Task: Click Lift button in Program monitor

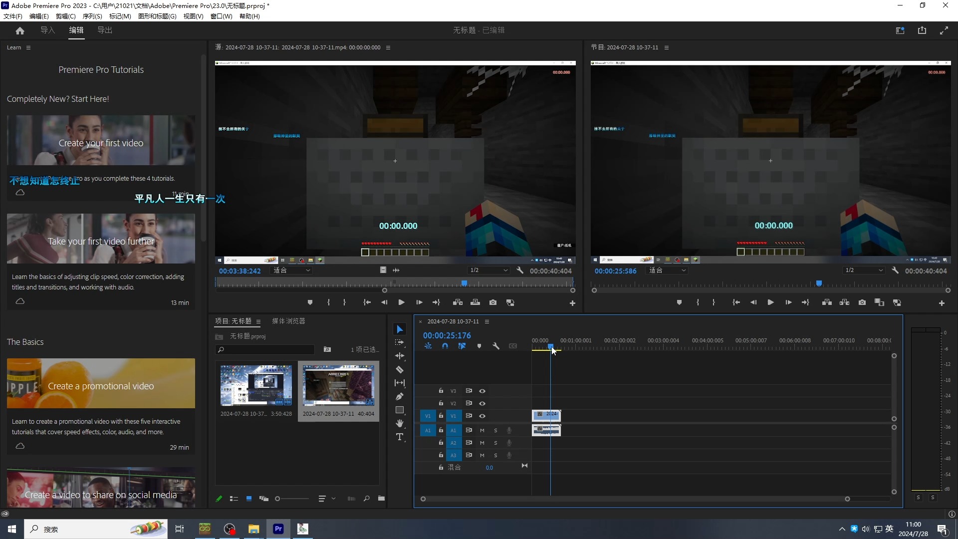Action: (827, 302)
